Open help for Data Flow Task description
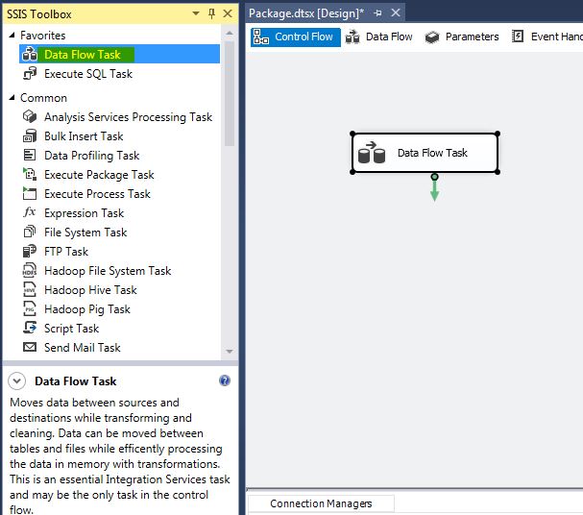Screen dimensions: 583x515 point(225,380)
